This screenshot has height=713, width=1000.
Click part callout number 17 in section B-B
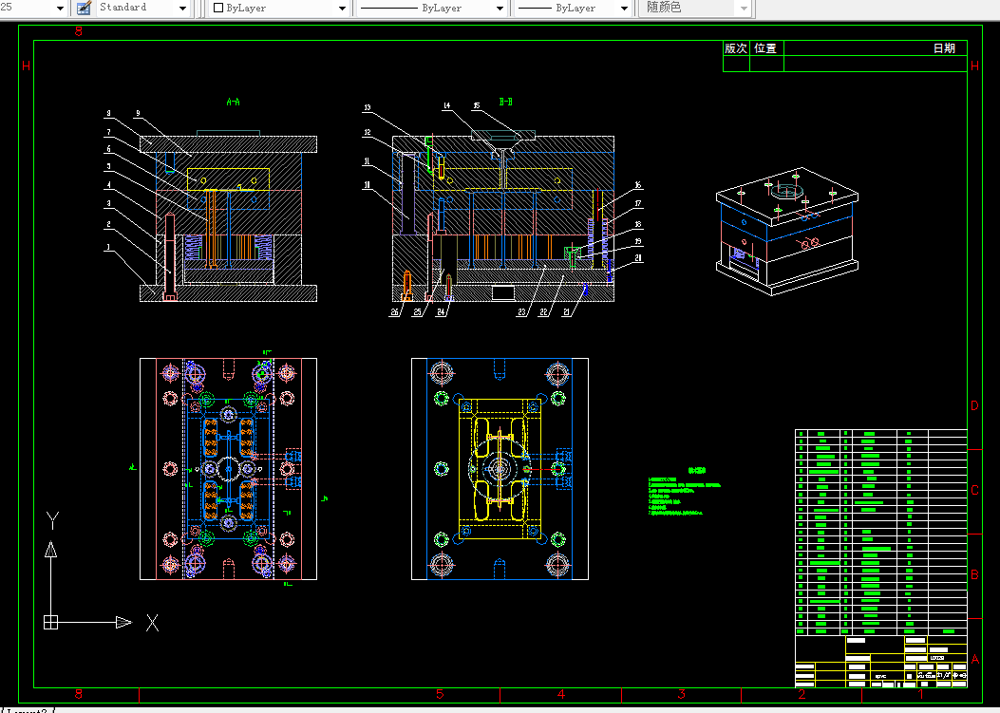638,204
